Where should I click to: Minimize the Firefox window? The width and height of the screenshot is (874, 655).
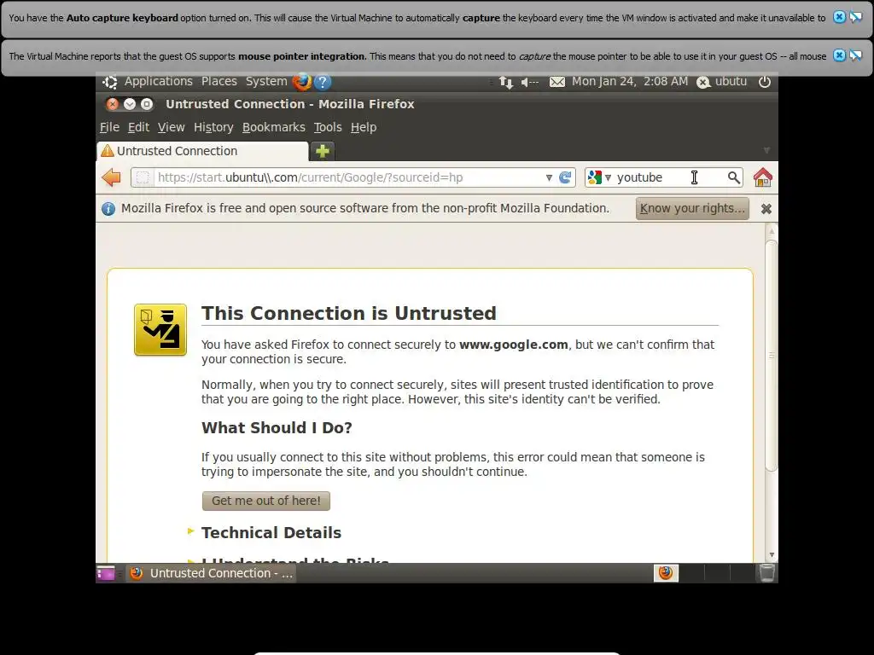(x=130, y=104)
